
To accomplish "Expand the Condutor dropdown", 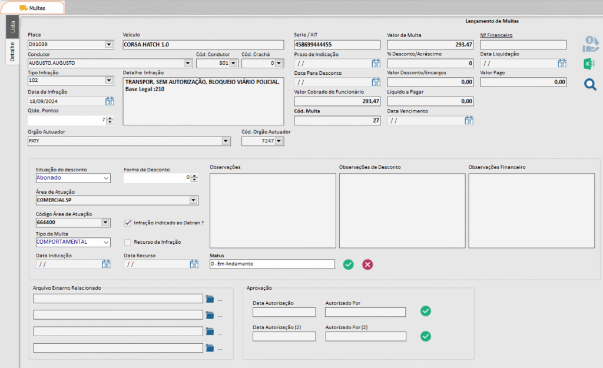I will 188,63.
